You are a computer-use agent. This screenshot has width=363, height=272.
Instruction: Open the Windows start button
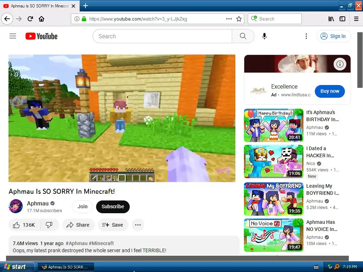point(17,267)
